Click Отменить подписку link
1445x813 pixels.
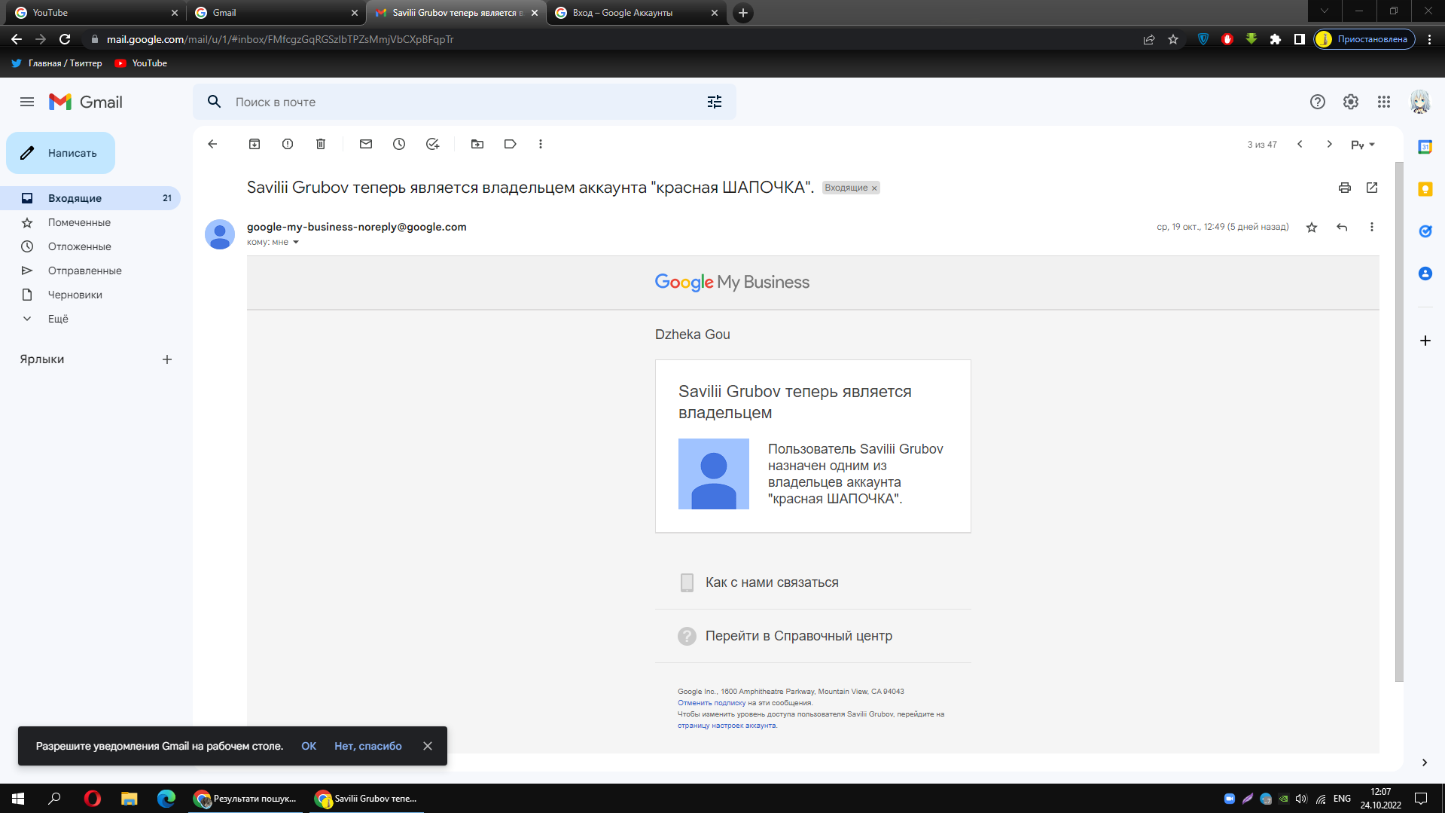pyautogui.click(x=711, y=703)
